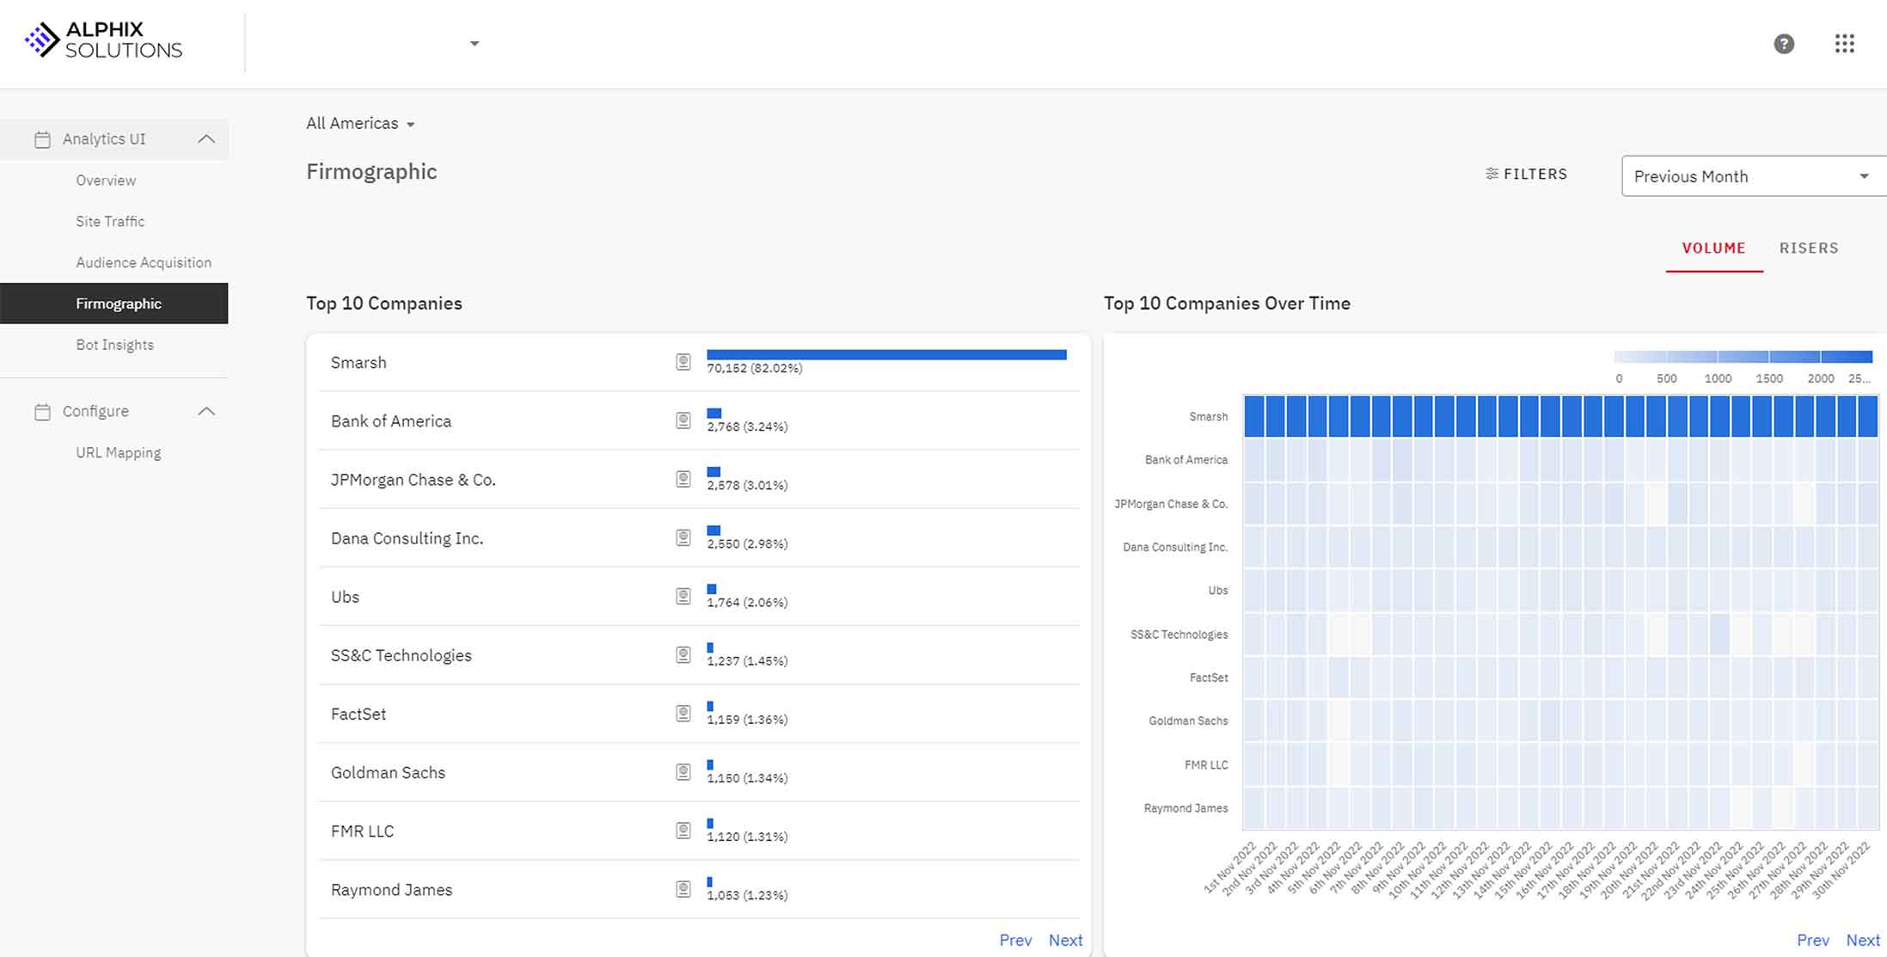The height and width of the screenshot is (957, 1887).
Task: Click SS&C Technologies name in list
Action: (401, 655)
